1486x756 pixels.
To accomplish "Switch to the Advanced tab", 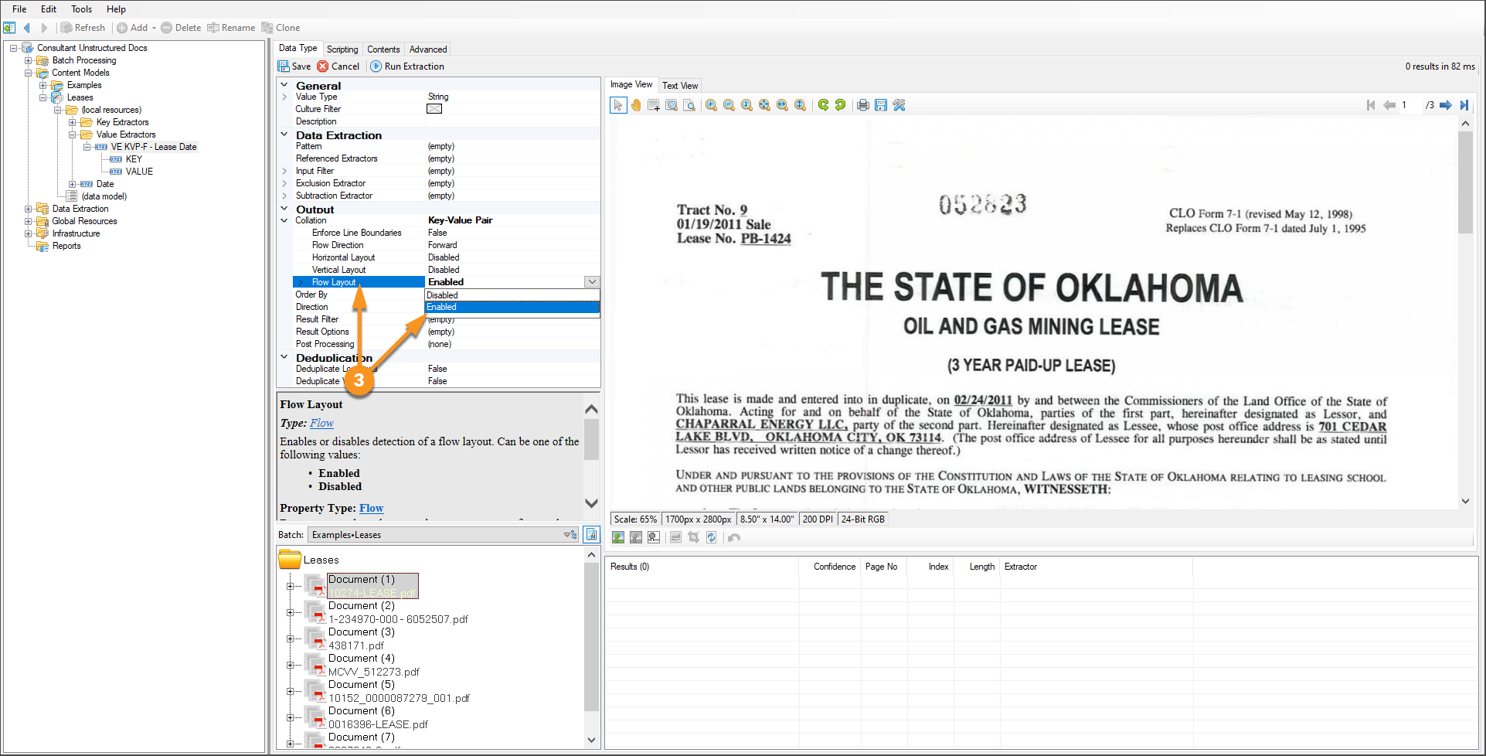I will pos(428,49).
